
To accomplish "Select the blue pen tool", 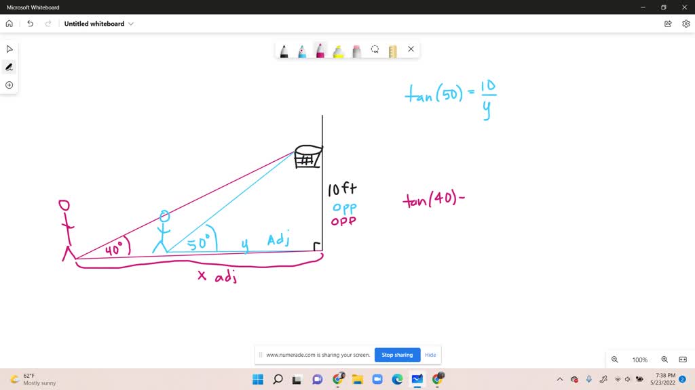I will click(301, 49).
